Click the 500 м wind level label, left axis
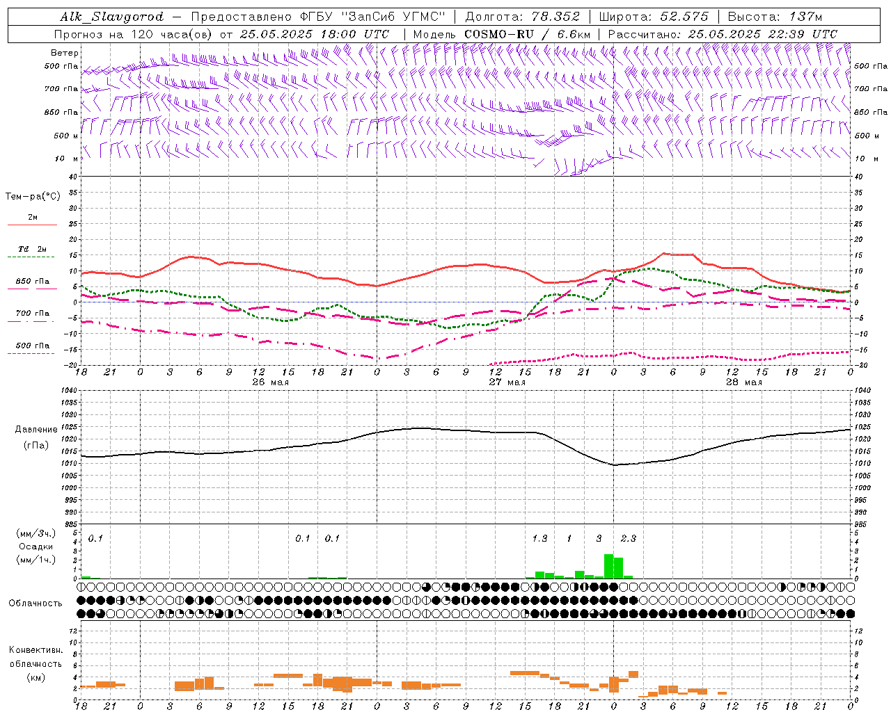891x712 pixels. [65, 136]
